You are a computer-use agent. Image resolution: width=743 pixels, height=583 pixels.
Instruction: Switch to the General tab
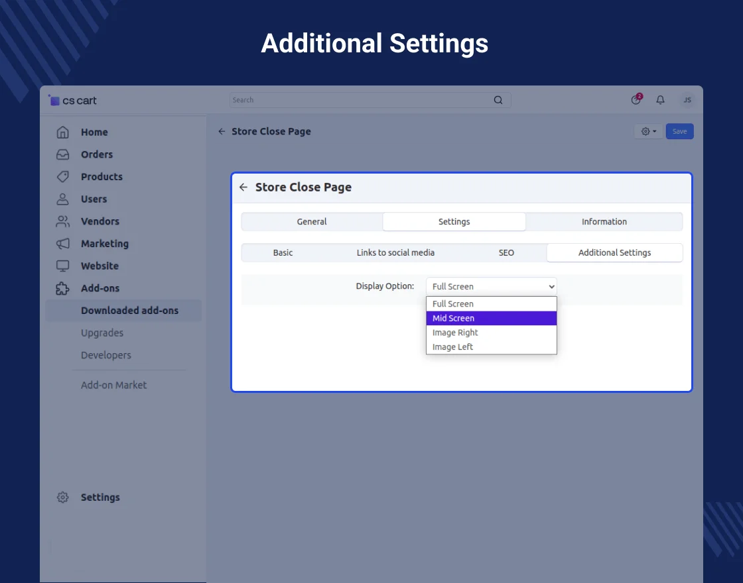[x=312, y=222]
